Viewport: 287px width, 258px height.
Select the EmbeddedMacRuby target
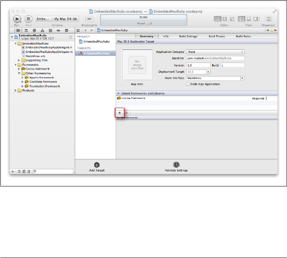click(x=95, y=53)
